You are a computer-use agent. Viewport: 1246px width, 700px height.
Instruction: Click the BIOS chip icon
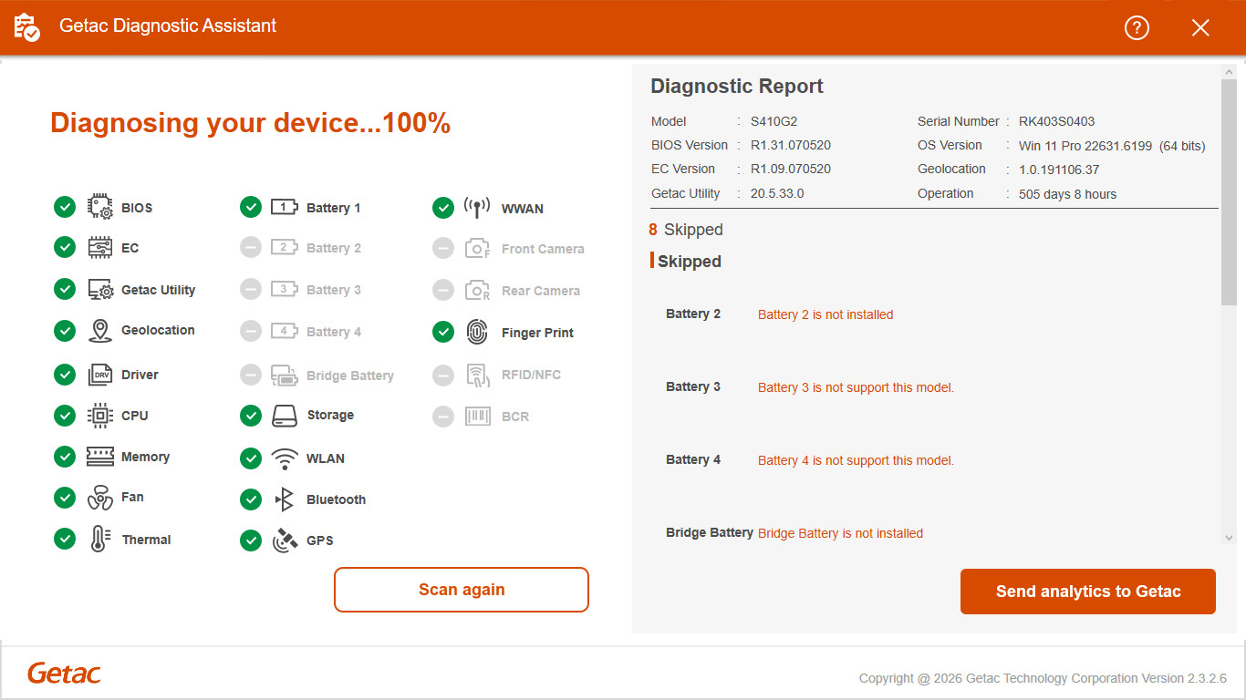(100, 207)
